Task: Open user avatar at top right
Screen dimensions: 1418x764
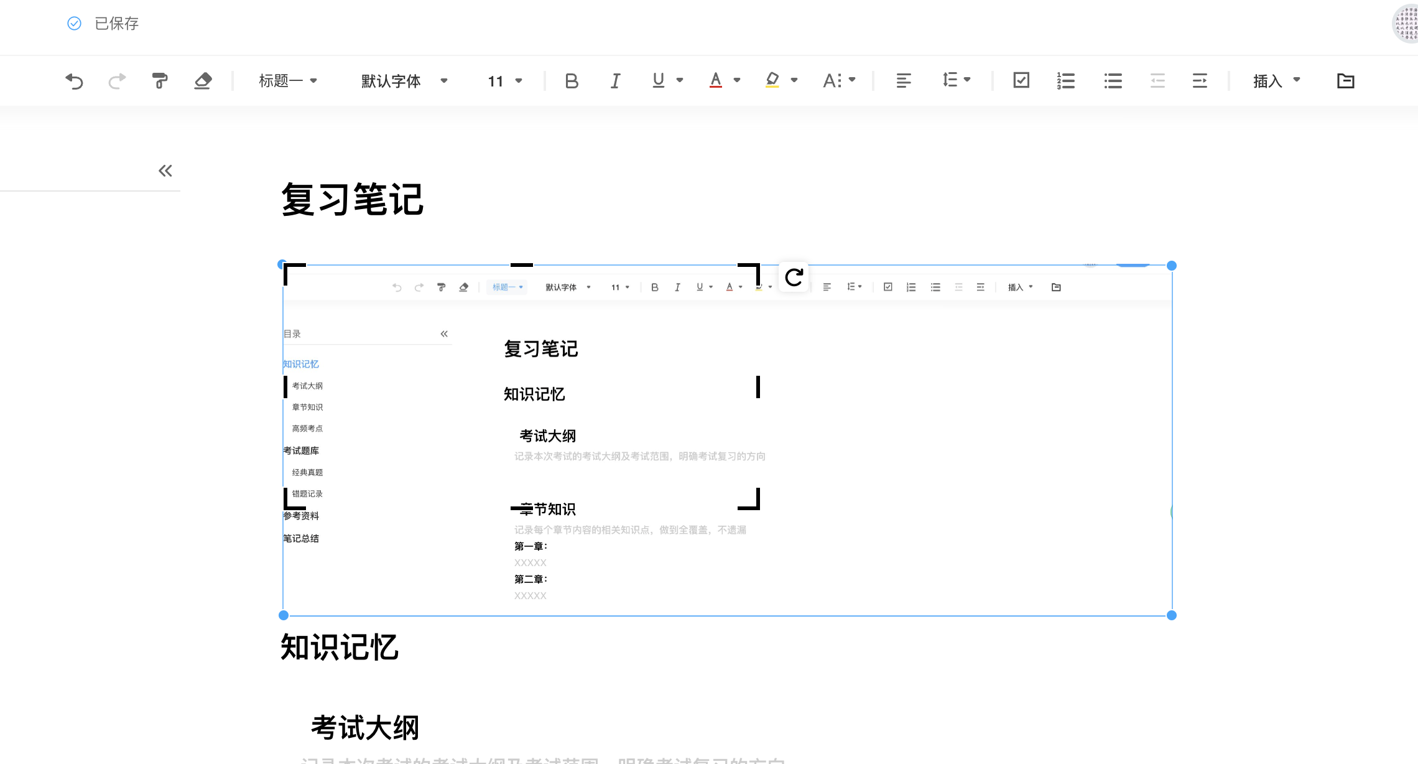Action: [x=1406, y=24]
